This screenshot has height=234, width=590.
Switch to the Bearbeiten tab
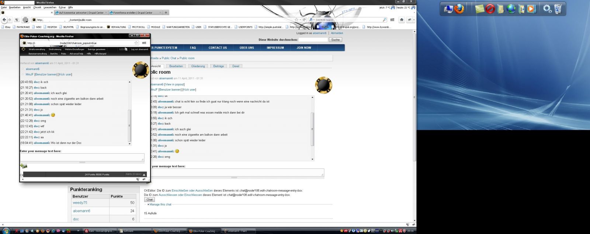tap(176, 66)
